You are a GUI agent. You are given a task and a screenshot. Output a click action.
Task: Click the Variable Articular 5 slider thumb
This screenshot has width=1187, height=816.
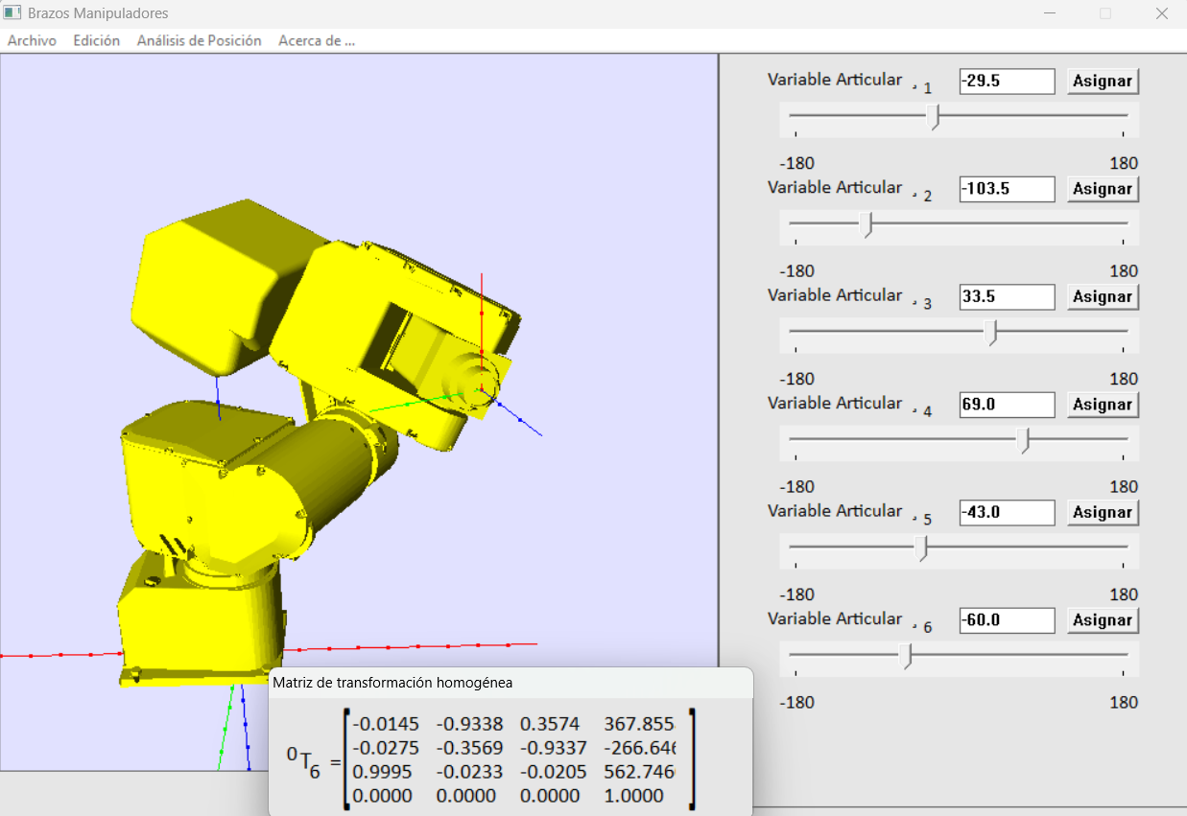[x=921, y=548]
